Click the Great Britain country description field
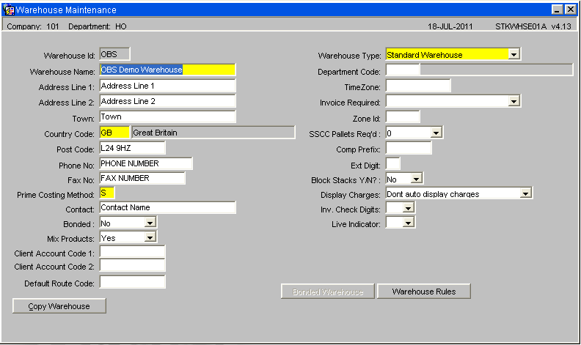 (213, 133)
